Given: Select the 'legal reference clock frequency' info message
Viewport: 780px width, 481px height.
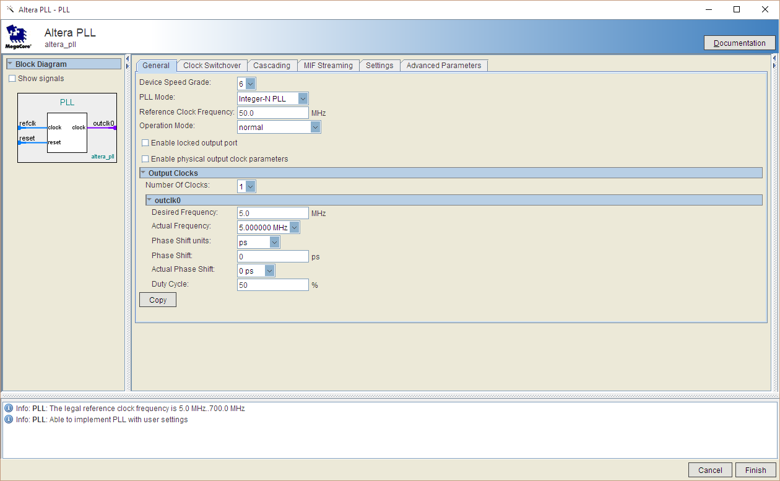Looking at the screenshot, I should point(131,409).
